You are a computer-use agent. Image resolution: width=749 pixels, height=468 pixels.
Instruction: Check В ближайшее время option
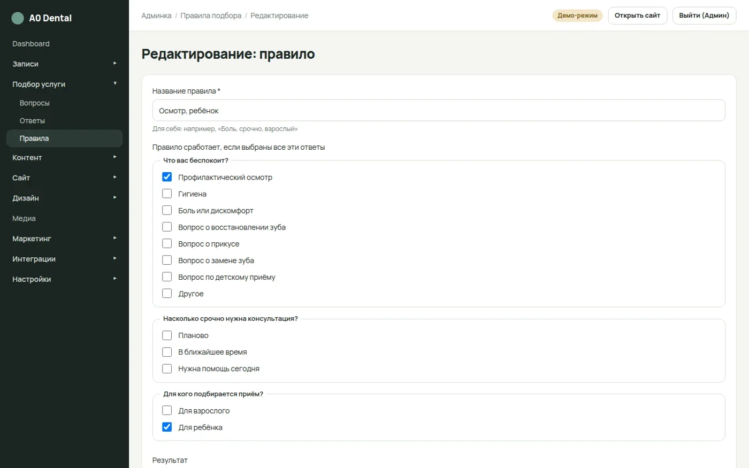[167, 352]
